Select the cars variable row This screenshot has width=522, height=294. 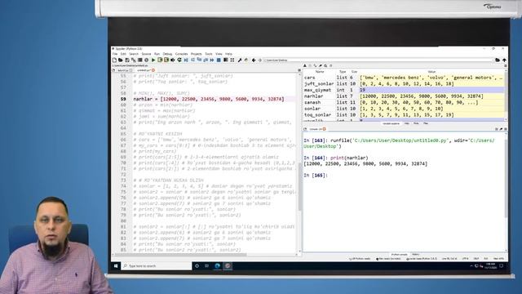coord(404,78)
